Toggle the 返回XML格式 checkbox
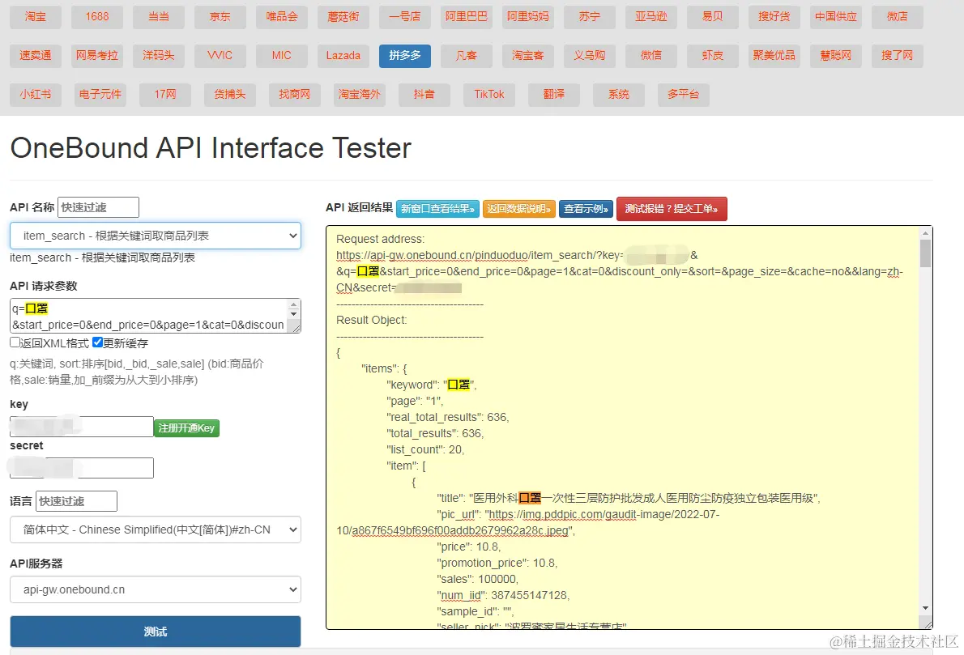This screenshot has width=964, height=655. tap(15, 342)
